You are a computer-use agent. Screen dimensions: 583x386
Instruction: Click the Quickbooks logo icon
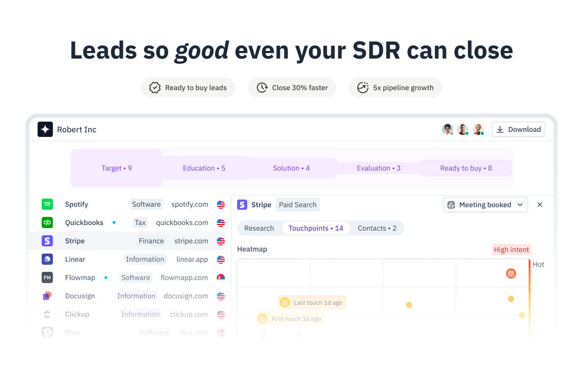tap(47, 223)
